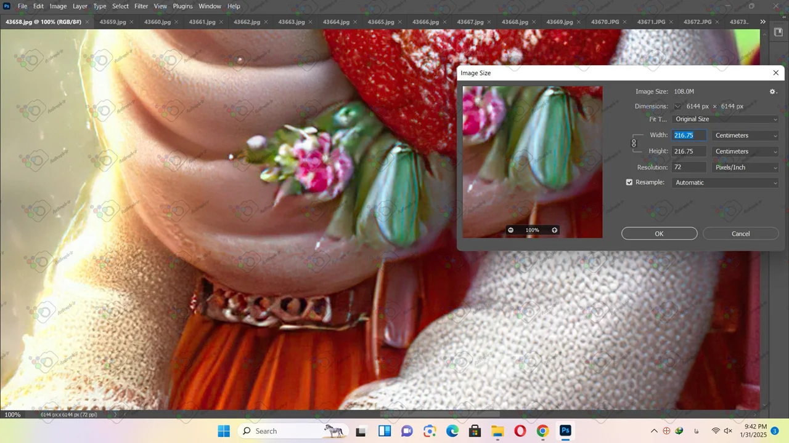Click the Height value field
The height and width of the screenshot is (443, 789).
(x=689, y=151)
